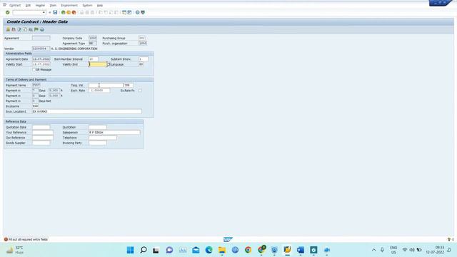Click the green Back icon
The width and height of the screenshot is (457, 257).
point(64,13)
